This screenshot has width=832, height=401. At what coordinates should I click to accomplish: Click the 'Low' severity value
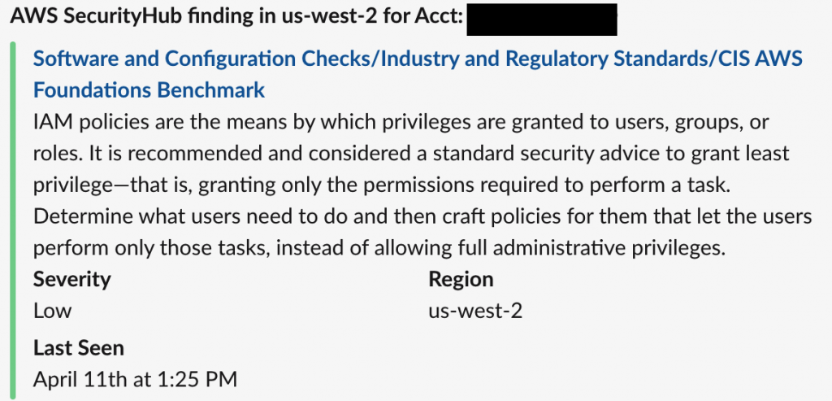tap(53, 311)
